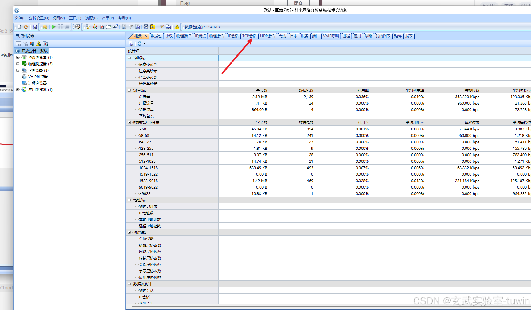Click the 应用层协议数 row
The height and width of the screenshot is (310, 531).
[328, 277]
